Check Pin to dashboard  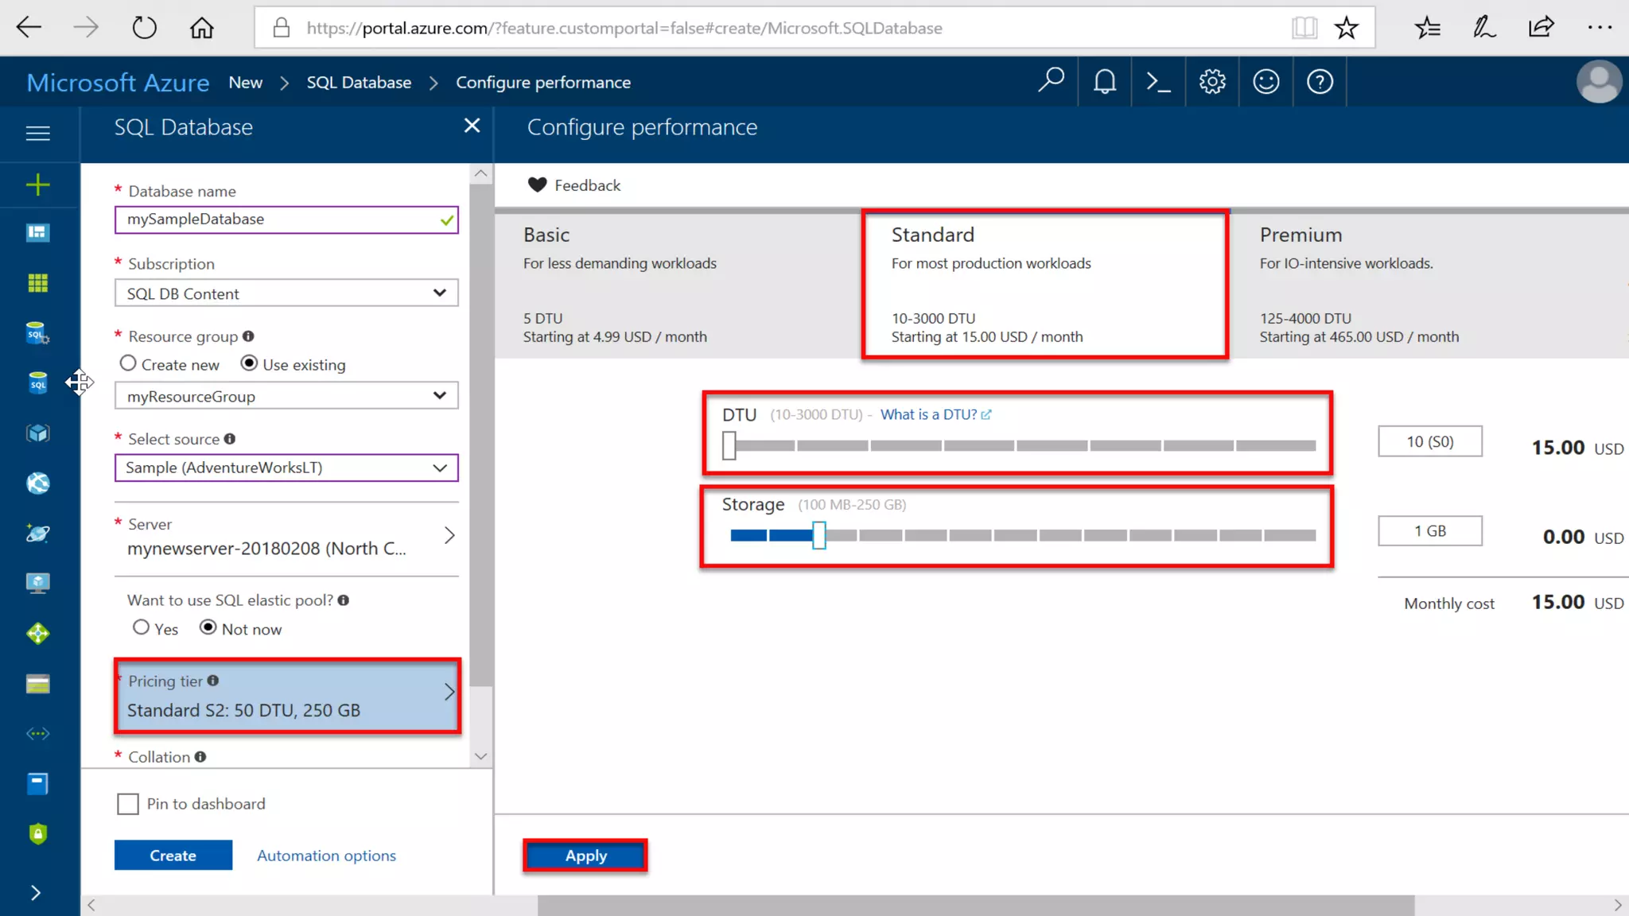127,804
